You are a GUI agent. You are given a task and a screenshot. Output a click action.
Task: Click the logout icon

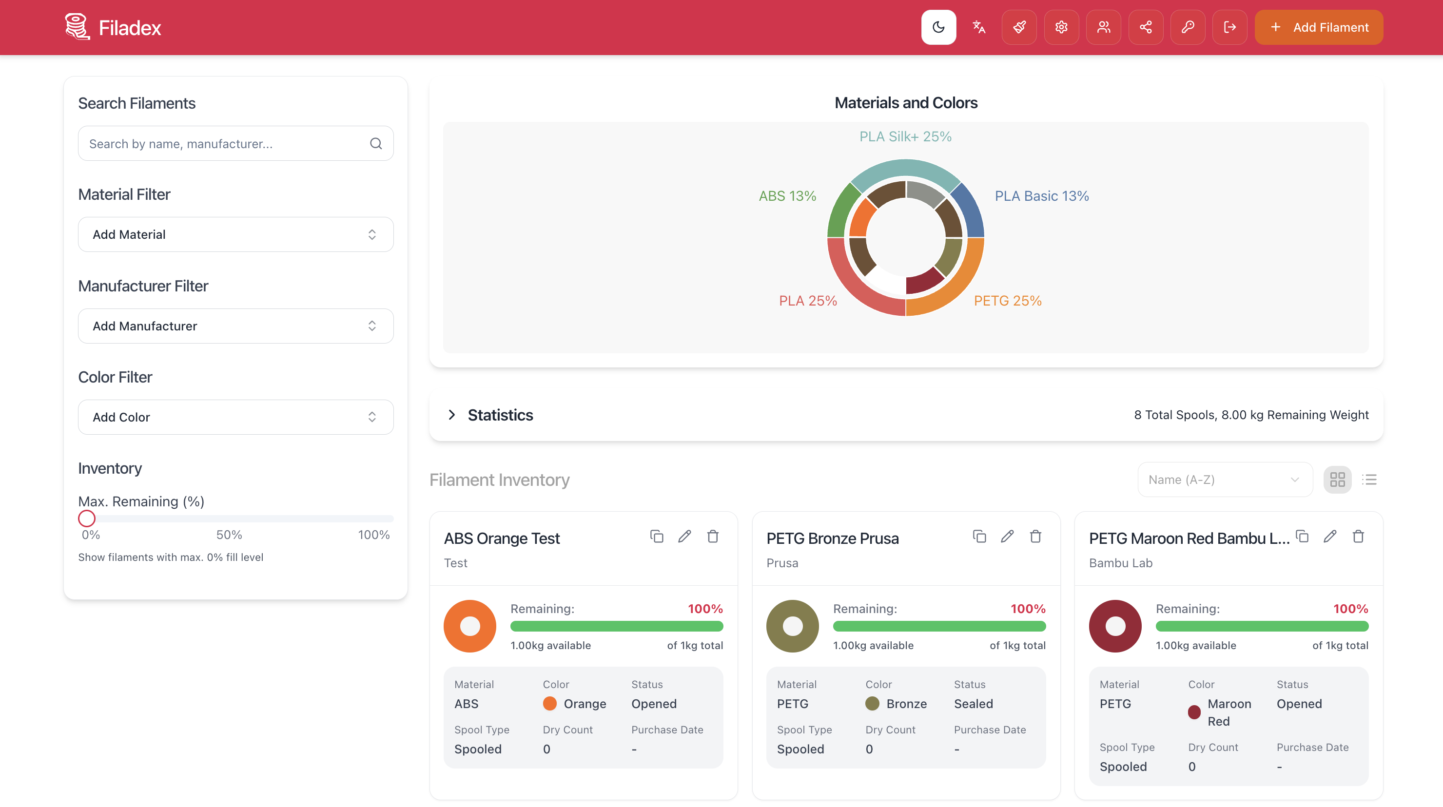(1229, 27)
